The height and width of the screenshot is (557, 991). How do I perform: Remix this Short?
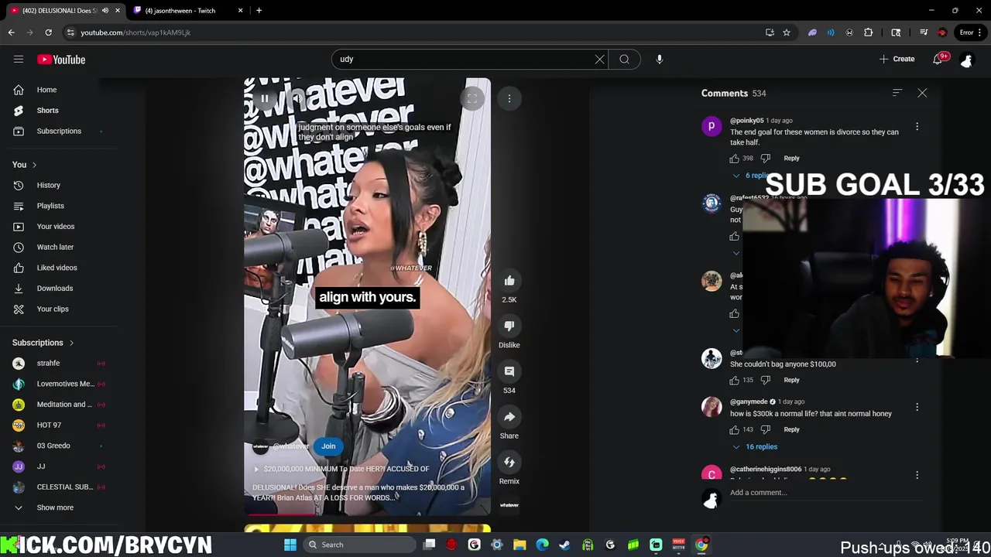pos(509,462)
